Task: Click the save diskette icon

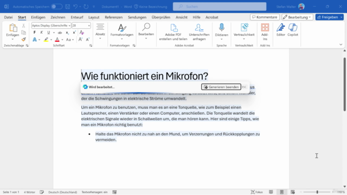Action: point(67,6)
